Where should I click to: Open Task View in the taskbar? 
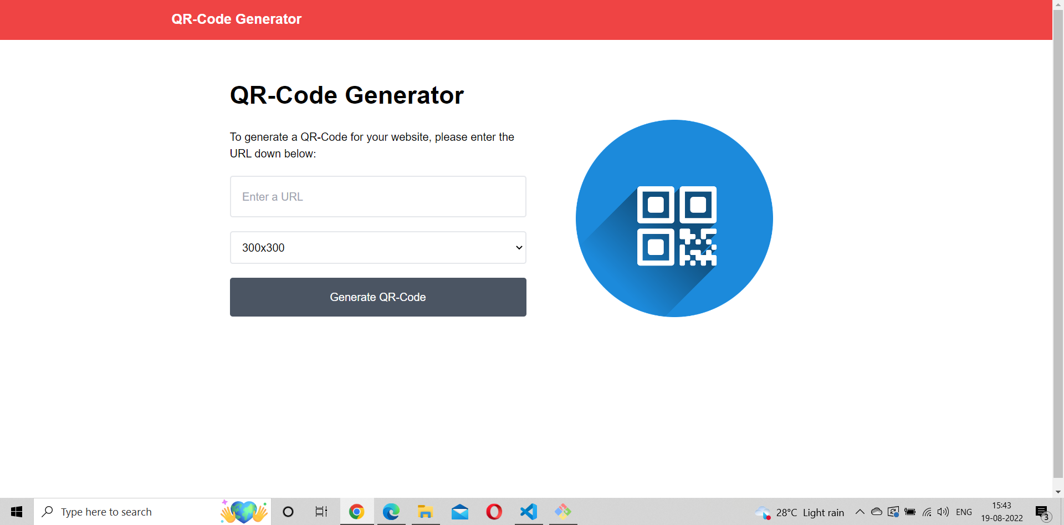[320, 512]
